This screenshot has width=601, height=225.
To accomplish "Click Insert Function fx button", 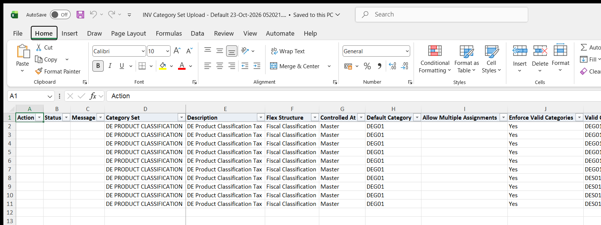I will (93, 96).
